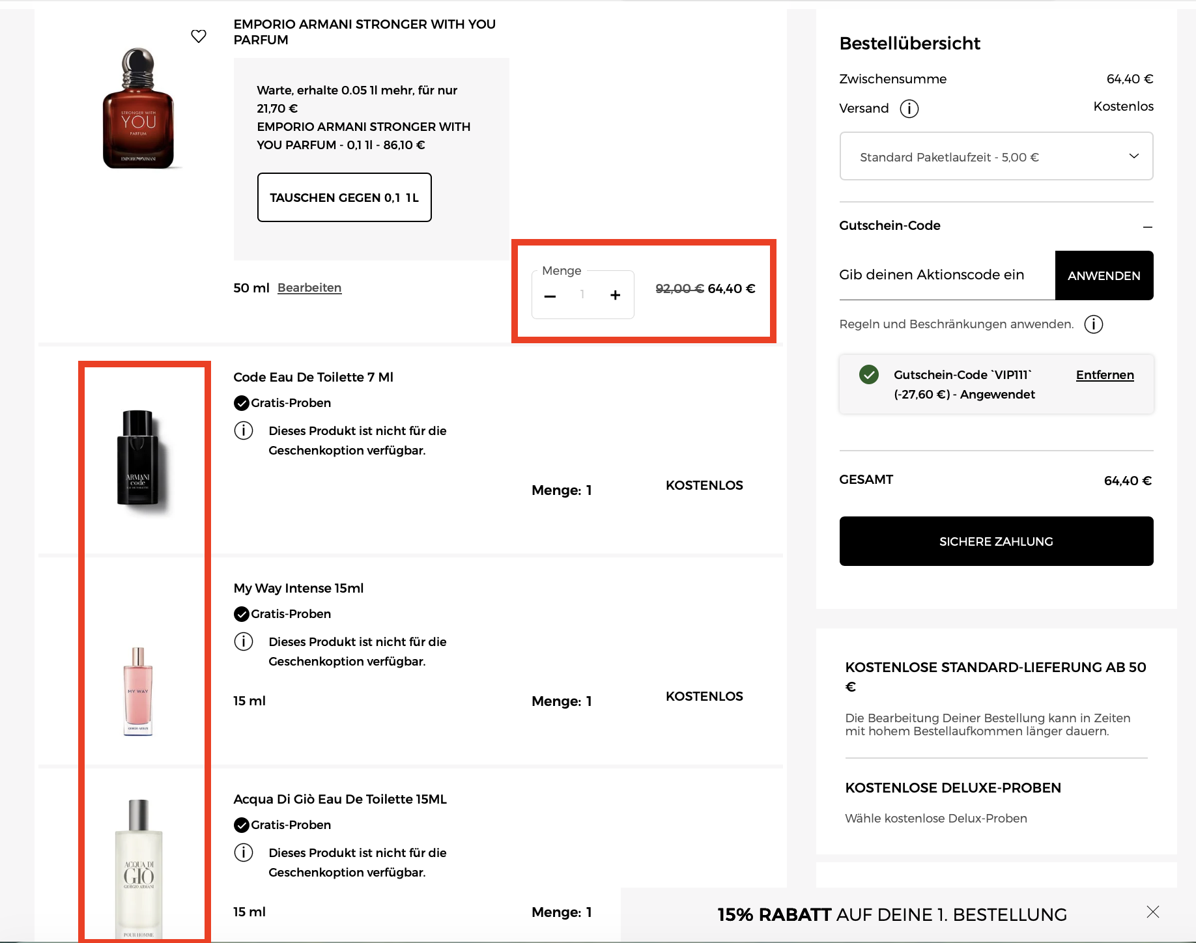Open the Standard Paketlaufzeit shipping dropdown
Image resolution: width=1196 pixels, height=943 pixels.
(996, 156)
